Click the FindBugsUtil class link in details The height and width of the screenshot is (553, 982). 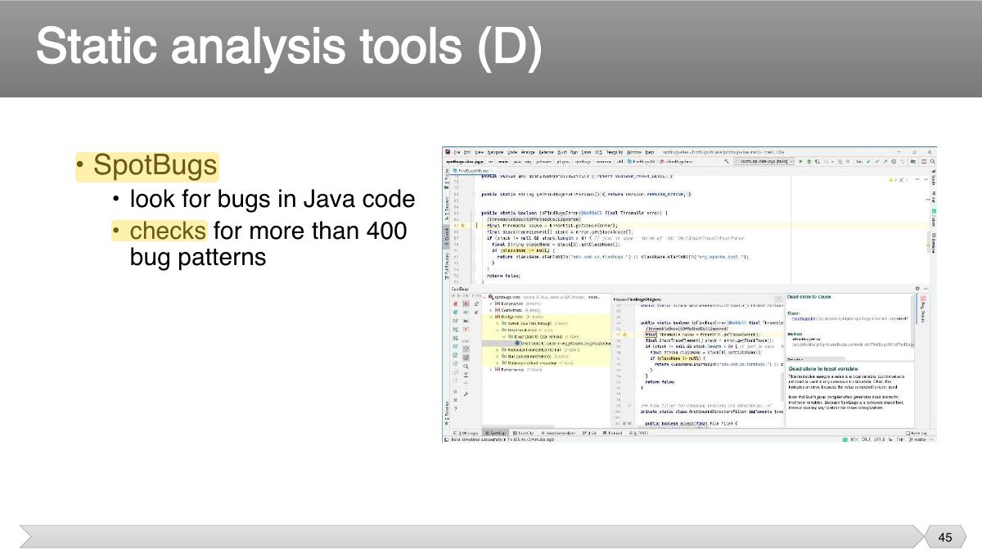click(x=804, y=318)
